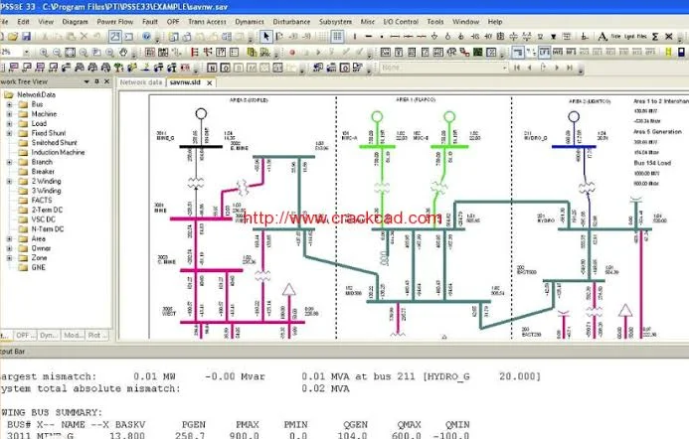The width and height of the screenshot is (689, 439).
Task: Select the horizontal busbar drawing tool
Action: click(368, 37)
